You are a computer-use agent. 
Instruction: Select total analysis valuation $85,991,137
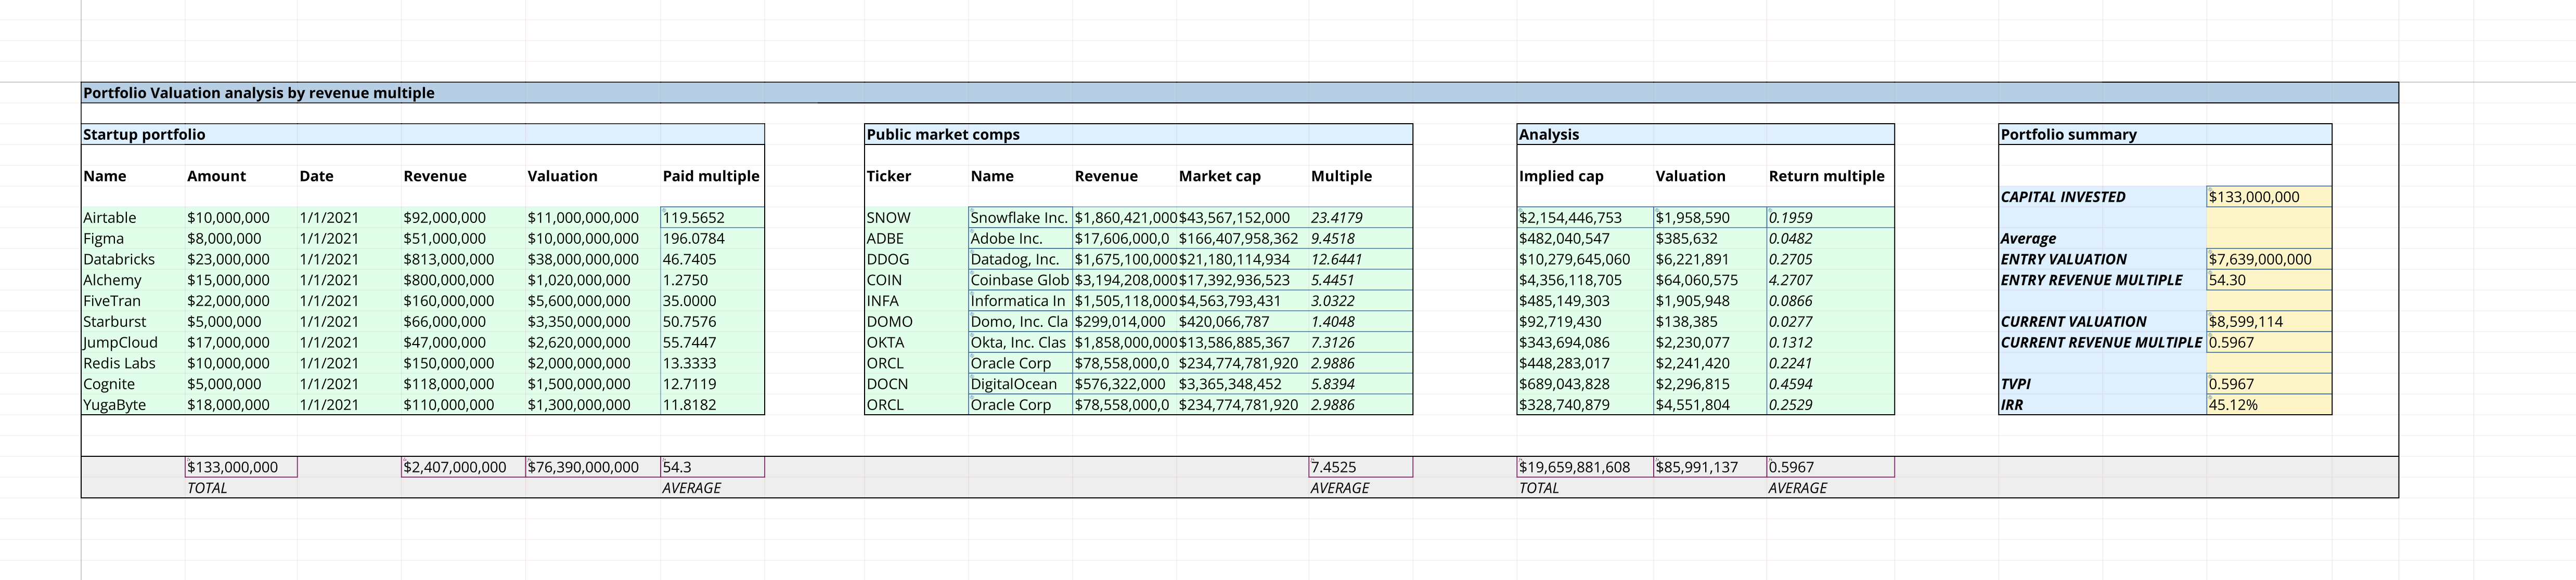pos(1710,467)
